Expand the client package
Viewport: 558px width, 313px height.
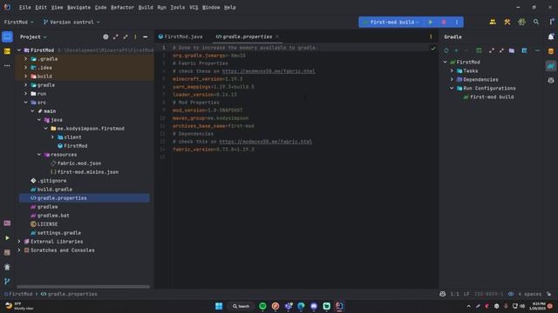[x=52, y=137]
